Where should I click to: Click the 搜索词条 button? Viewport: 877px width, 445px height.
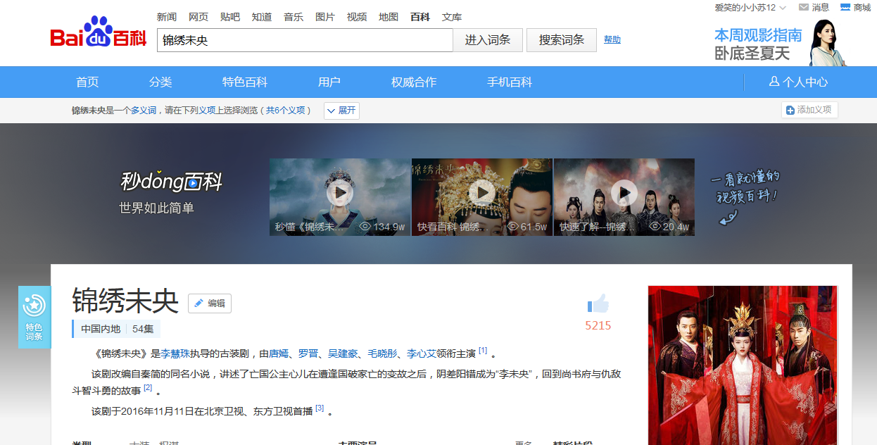pyautogui.click(x=562, y=40)
